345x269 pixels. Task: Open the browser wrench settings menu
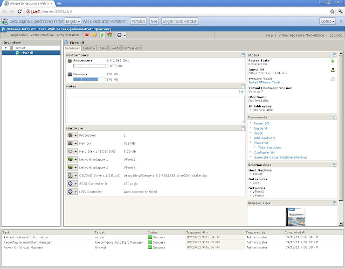(x=340, y=11)
